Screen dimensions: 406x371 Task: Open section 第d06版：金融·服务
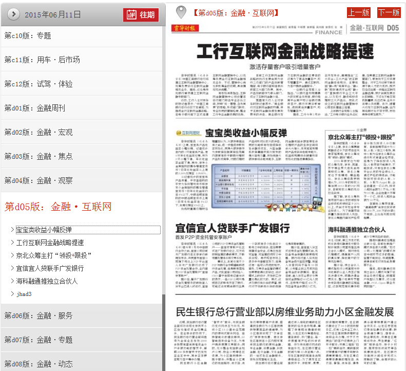[82, 316]
